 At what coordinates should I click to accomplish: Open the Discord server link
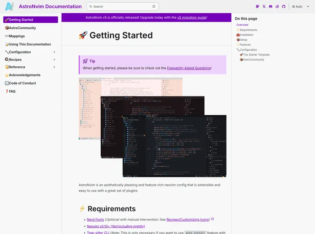point(271,6)
